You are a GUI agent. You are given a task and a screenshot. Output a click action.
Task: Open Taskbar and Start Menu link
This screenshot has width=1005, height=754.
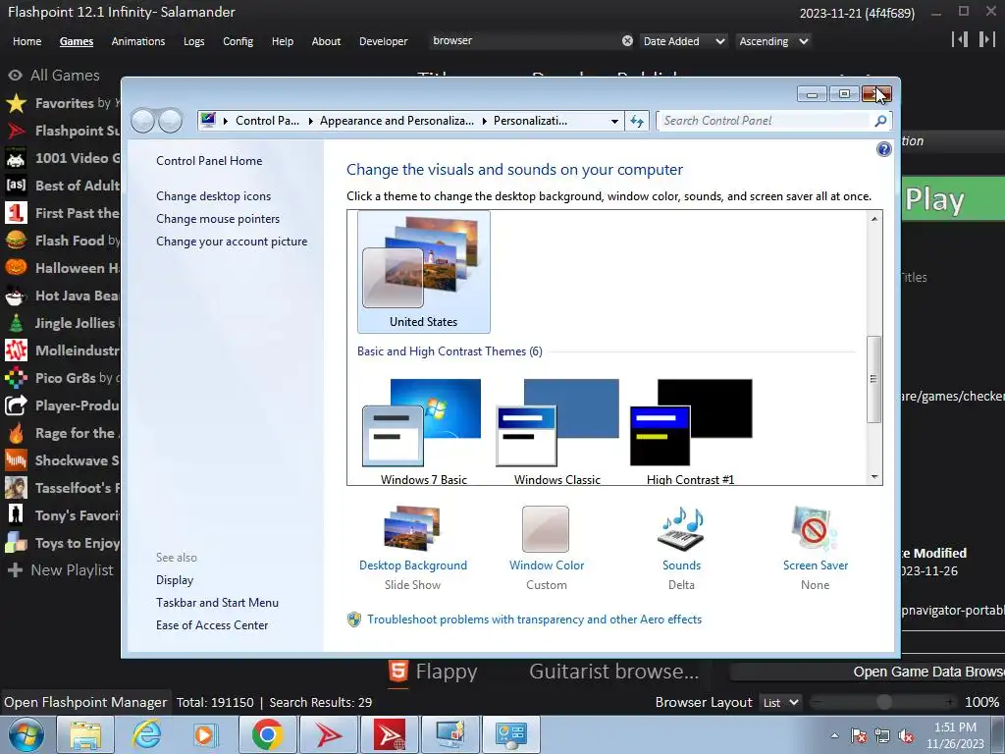click(x=217, y=603)
